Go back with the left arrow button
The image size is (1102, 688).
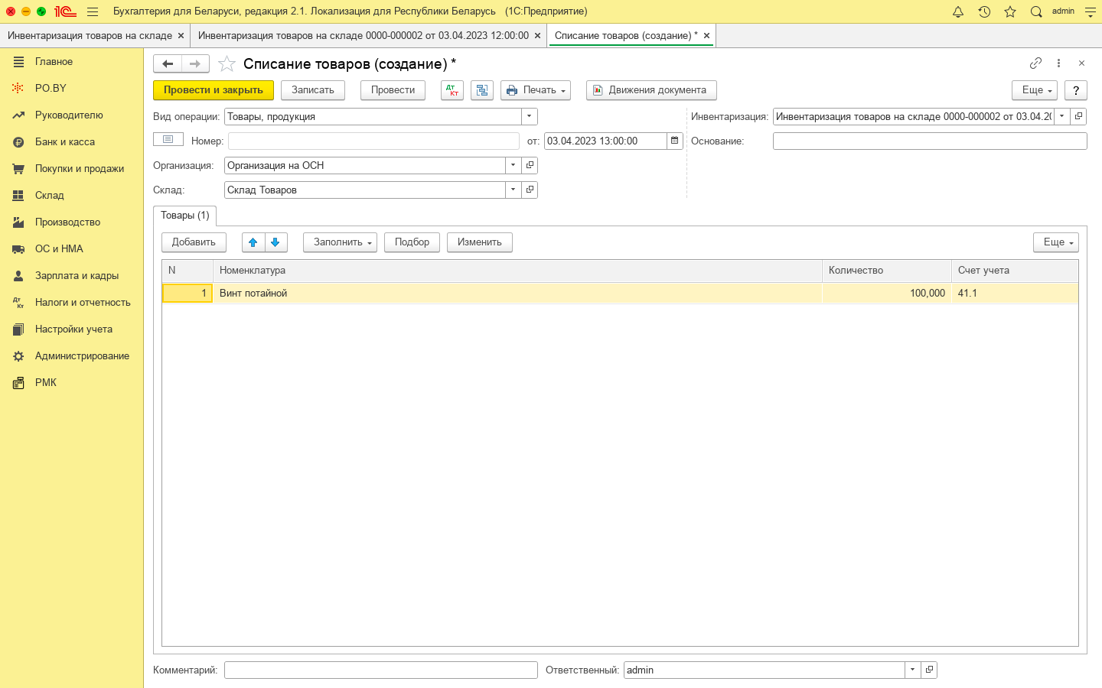coord(168,64)
